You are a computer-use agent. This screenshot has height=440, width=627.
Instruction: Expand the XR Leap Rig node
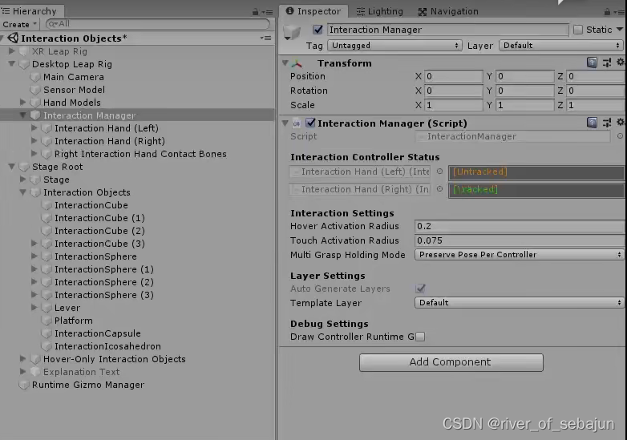point(11,51)
